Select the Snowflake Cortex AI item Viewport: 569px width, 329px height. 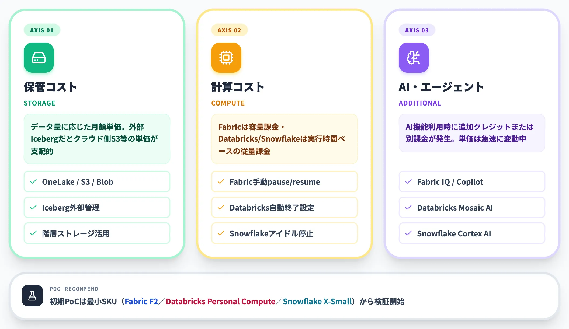(x=472, y=233)
